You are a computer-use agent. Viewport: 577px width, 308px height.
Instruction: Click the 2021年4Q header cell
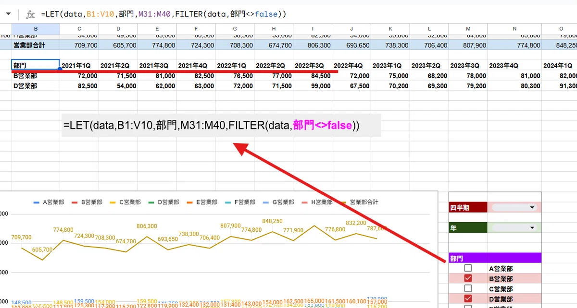coord(196,65)
